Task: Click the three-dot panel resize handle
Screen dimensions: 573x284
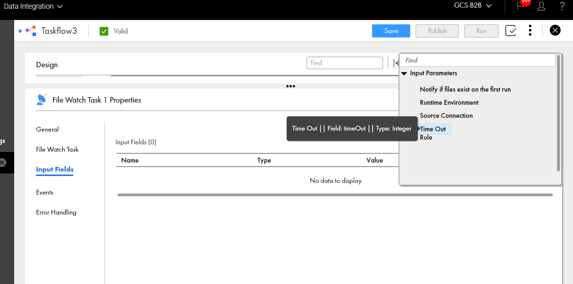Action: pos(291,86)
